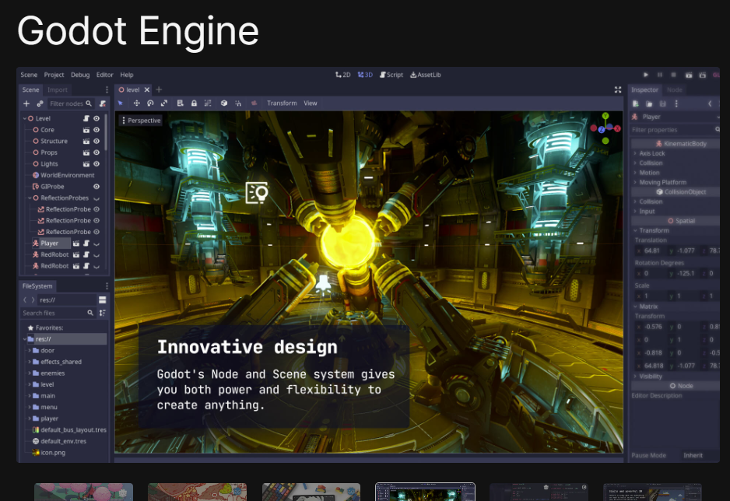
Task: Open the View menu in viewport toolbar
Action: pyautogui.click(x=311, y=103)
